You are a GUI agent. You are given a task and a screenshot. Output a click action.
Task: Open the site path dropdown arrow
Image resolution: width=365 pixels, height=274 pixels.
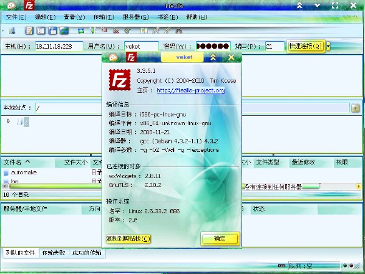click(355, 108)
